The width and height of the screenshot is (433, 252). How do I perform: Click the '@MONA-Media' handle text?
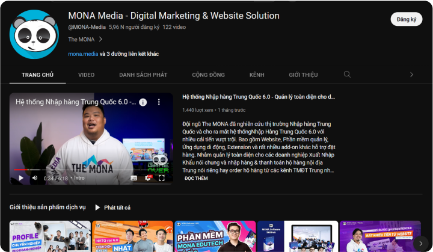click(x=87, y=27)
